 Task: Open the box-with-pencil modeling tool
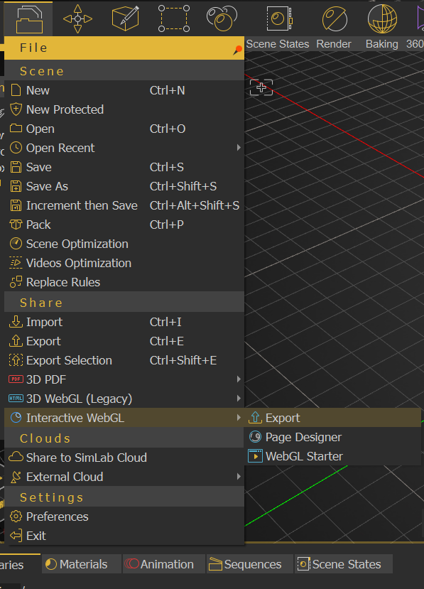126,18
